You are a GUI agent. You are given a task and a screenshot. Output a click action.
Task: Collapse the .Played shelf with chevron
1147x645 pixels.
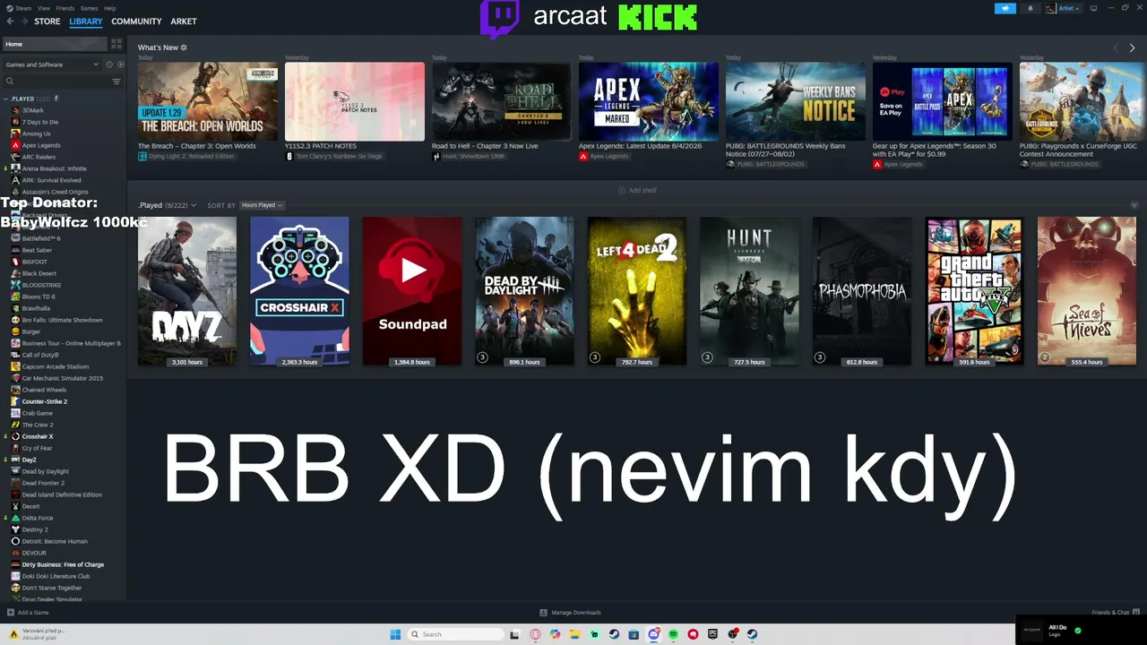tap(1134, 205)
